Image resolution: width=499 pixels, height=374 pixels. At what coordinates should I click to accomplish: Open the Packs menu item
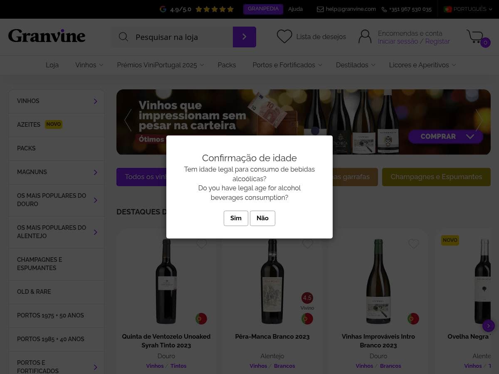click(227, 65)
